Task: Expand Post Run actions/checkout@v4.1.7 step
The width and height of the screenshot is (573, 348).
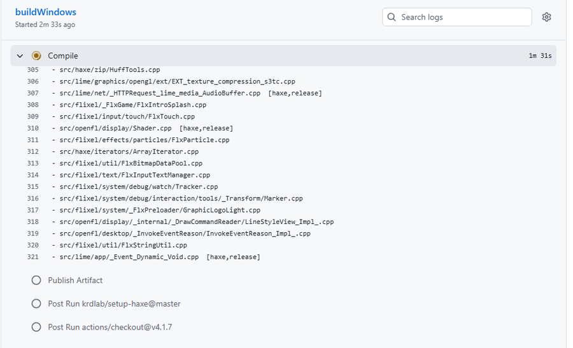Action: tap(110, 327)
